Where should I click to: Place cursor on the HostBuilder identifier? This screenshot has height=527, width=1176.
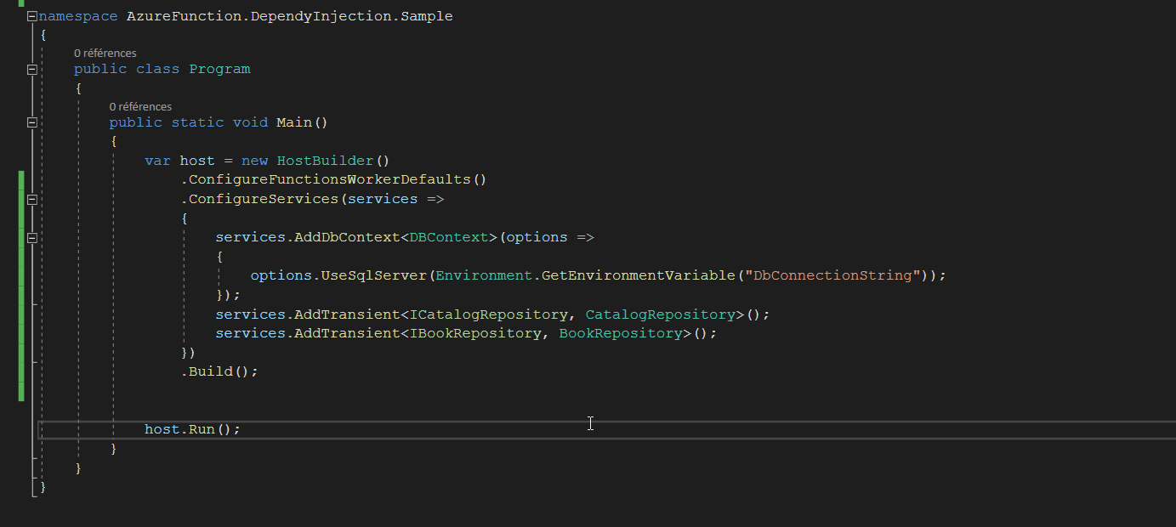[326, 160]
